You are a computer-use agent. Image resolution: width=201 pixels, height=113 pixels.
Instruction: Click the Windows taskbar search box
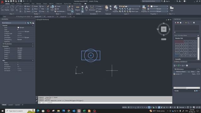(x=20, y=111)
